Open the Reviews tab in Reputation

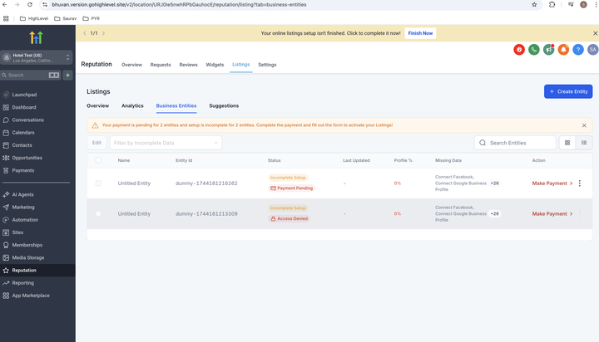click(188, 64)
